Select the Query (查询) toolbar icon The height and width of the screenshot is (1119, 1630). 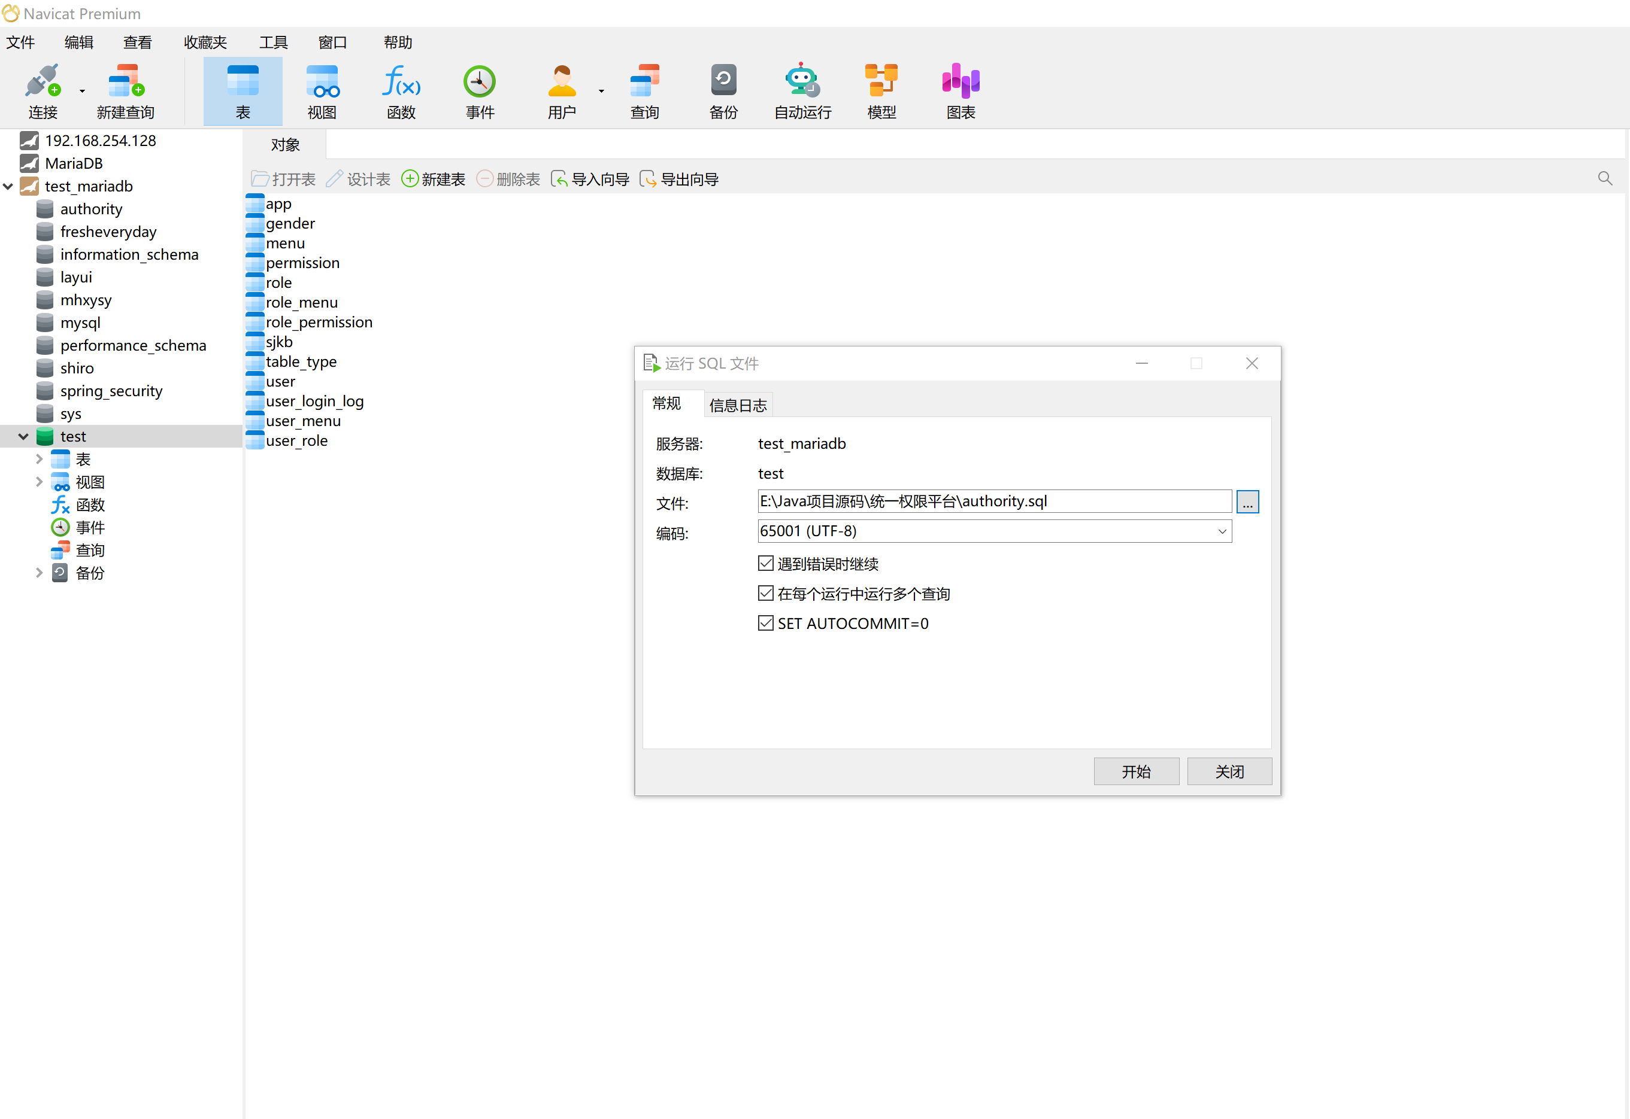coord(644,91)
